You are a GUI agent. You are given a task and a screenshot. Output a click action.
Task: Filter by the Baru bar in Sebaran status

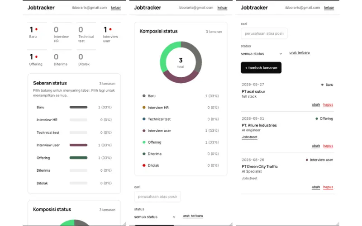click(x=78, y=107)
